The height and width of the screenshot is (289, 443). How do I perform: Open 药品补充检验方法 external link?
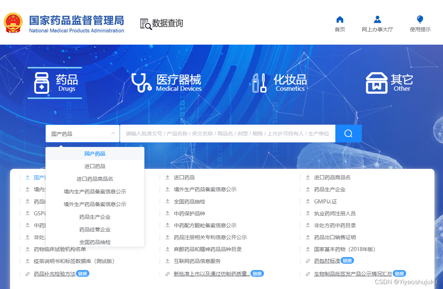[54, 274]
